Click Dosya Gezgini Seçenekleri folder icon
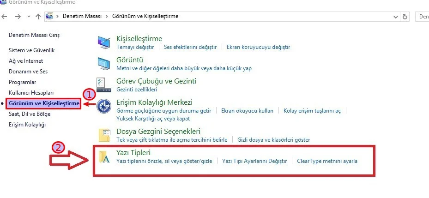Screen dimensions: 429x198 coord(104,135)
